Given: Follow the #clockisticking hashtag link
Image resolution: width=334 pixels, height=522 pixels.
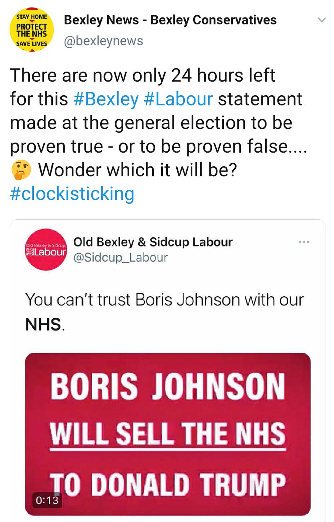Looking at the screenshot, I should click(72, 194).
